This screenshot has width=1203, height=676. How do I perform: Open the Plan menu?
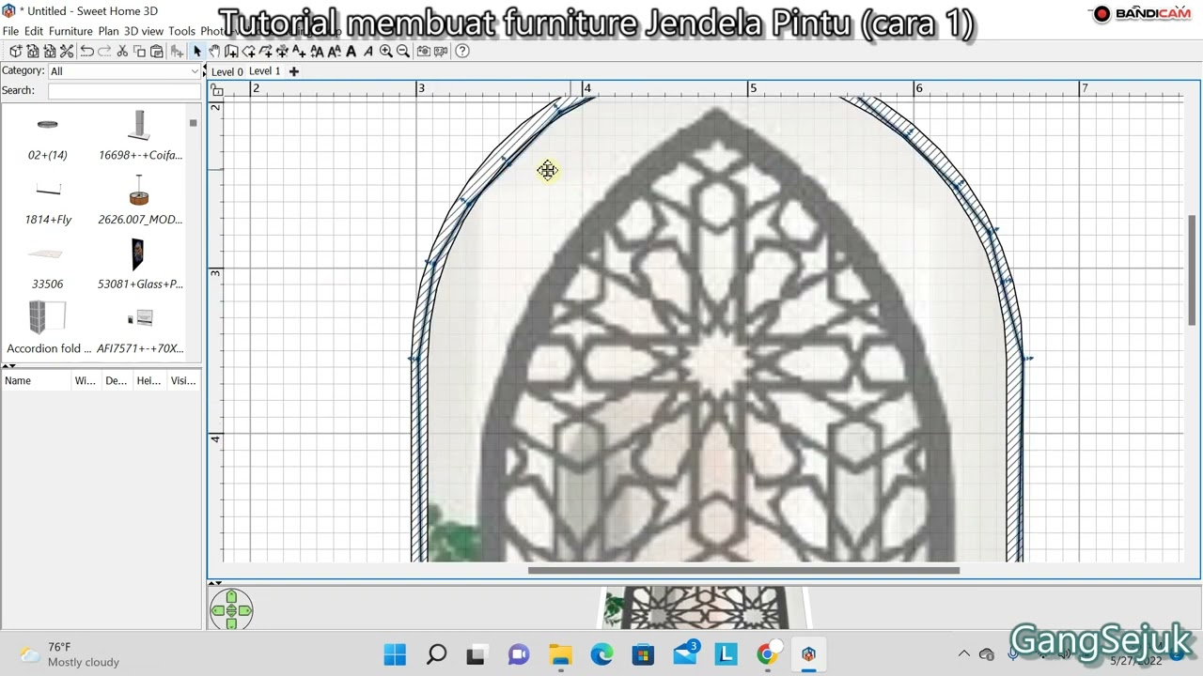tap(108, 31)
